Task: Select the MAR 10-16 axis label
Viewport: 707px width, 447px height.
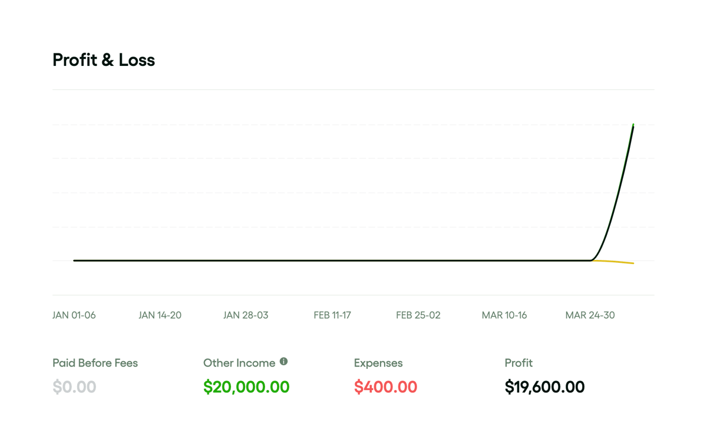Action: click(x=504, y=315)
